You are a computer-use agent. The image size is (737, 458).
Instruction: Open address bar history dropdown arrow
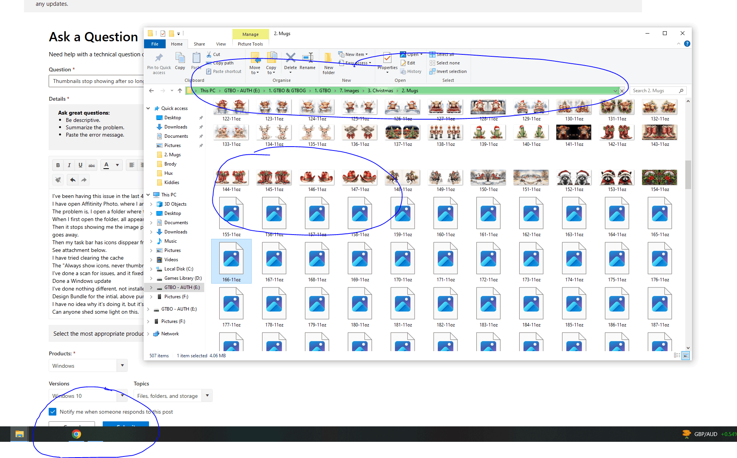(615, 91)
